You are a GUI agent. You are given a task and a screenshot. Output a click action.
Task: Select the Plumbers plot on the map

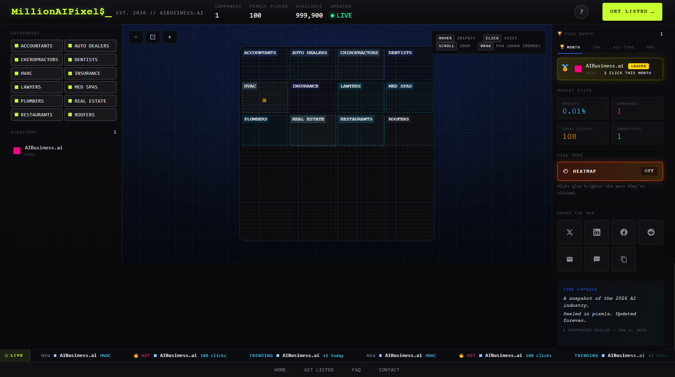click(x=265, y=131)
